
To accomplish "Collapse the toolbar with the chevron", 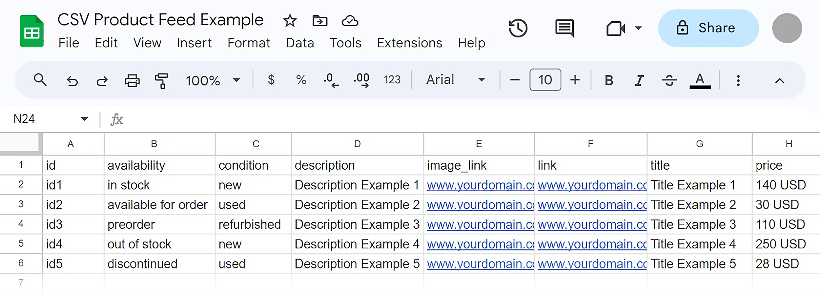I will click(x=780, y=80).
